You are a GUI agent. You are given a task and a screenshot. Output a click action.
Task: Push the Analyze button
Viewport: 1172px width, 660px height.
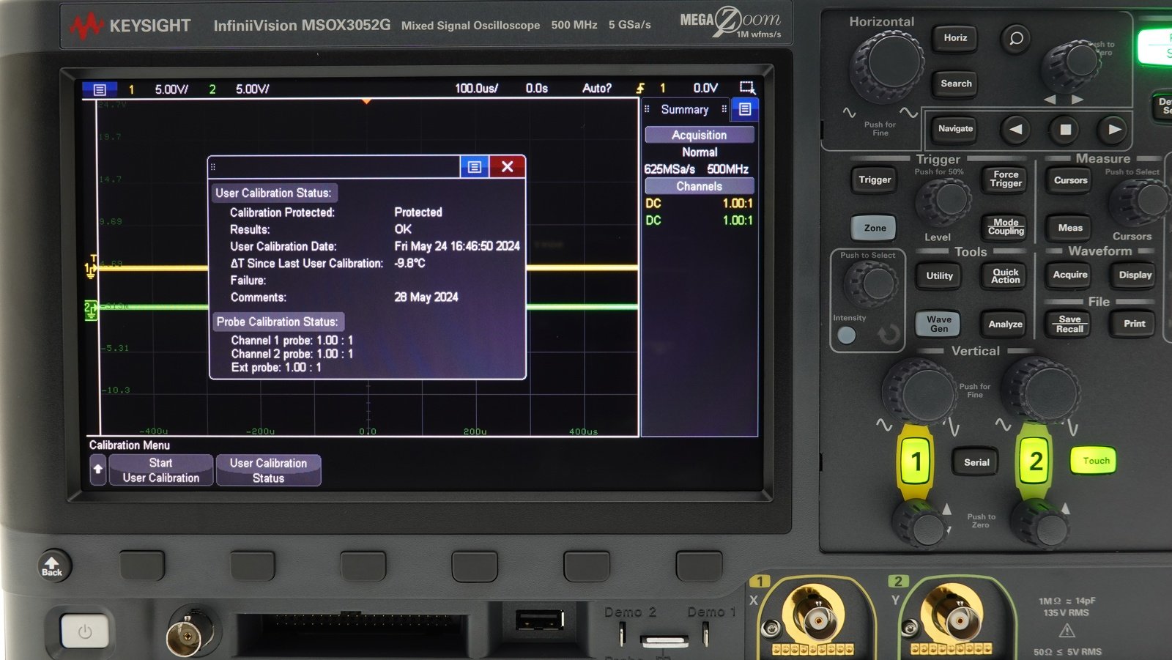pyautogui.click(x=1005, y=325)
